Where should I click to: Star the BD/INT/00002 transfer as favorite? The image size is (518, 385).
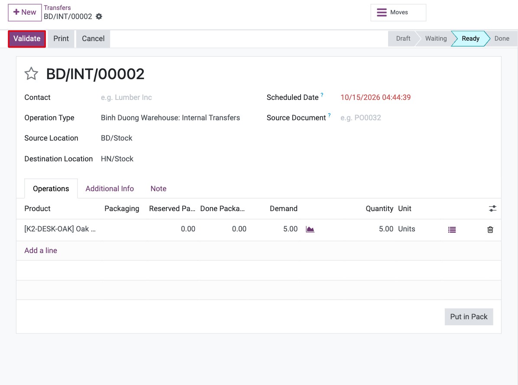tap(31, 74)
